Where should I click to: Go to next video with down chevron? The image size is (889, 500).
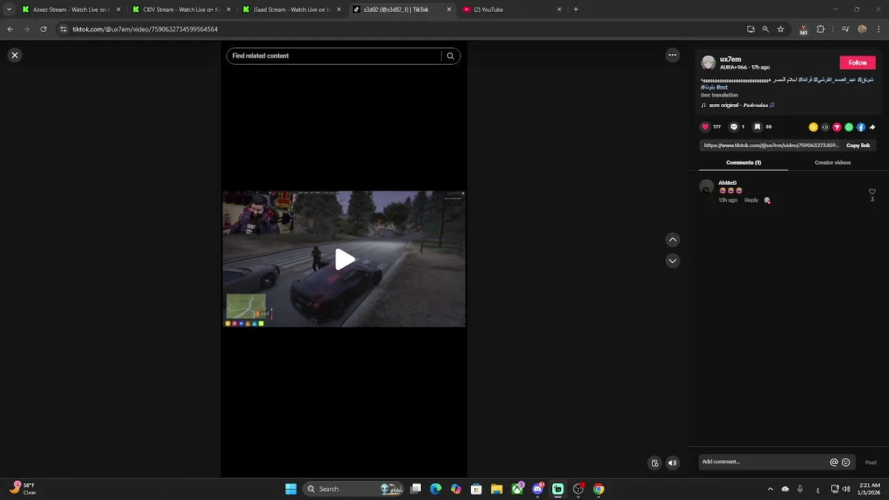[672, 260]
